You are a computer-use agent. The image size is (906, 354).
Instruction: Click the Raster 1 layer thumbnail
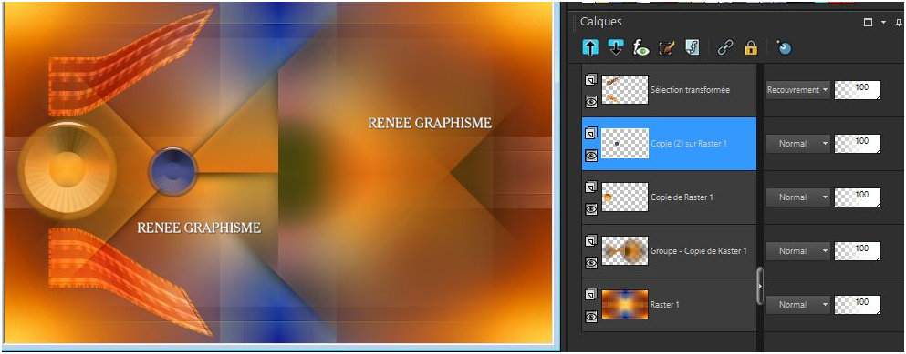point(625,305)
